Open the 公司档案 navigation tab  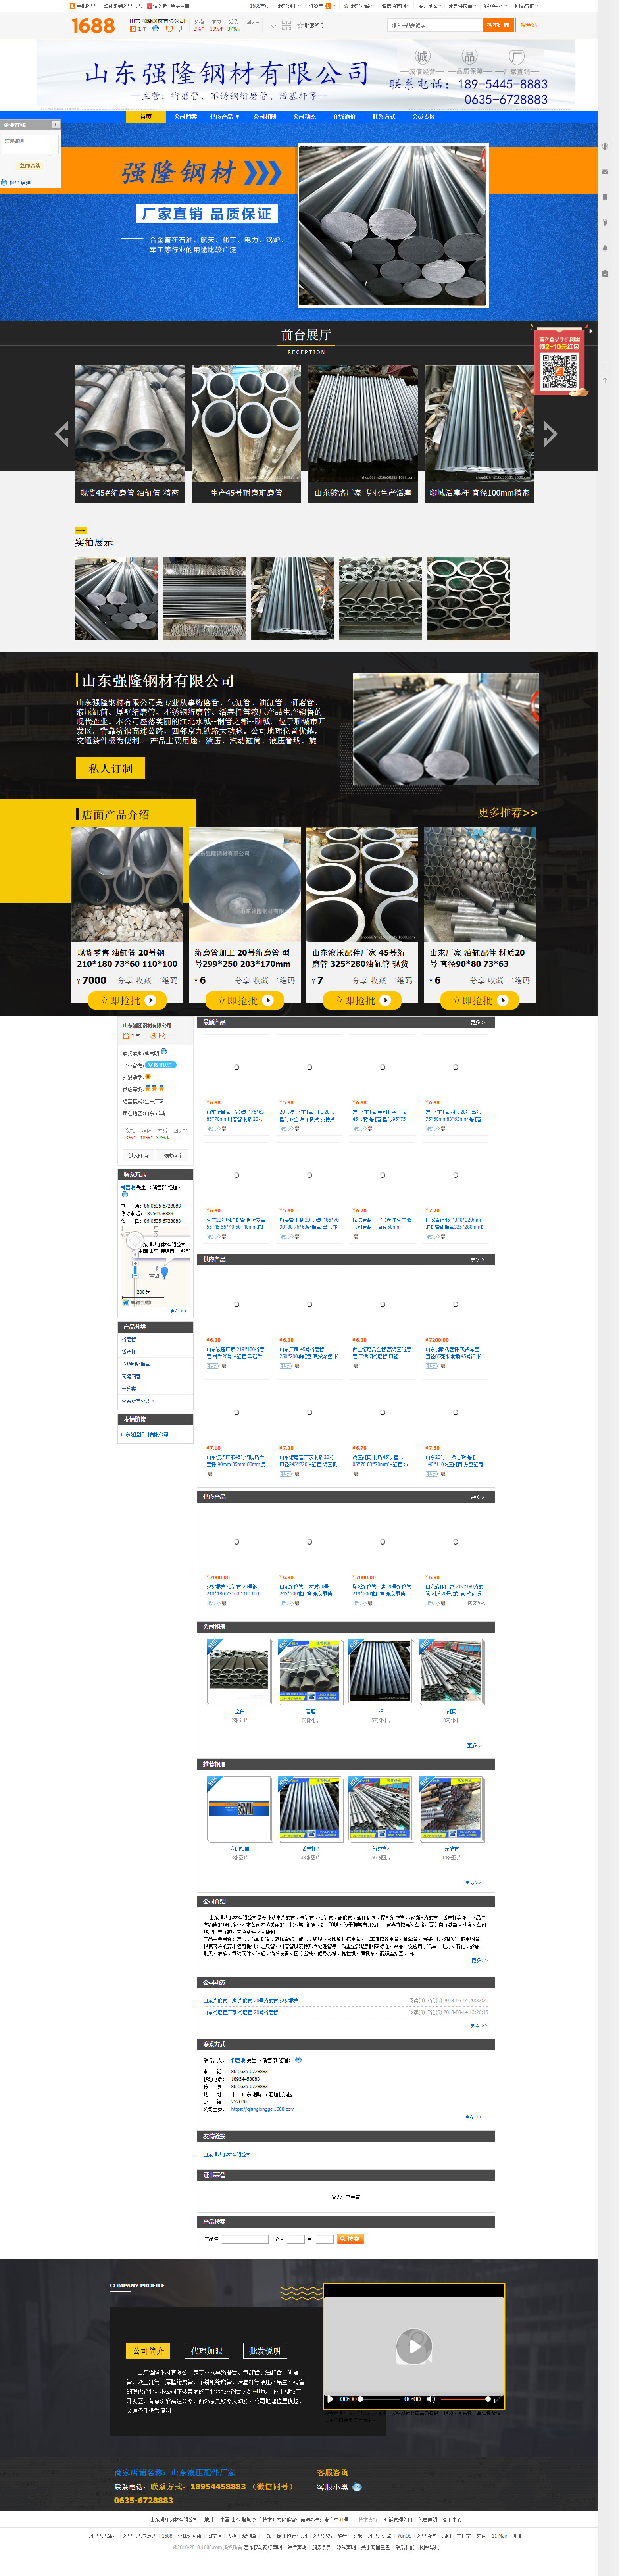[185, 117]
